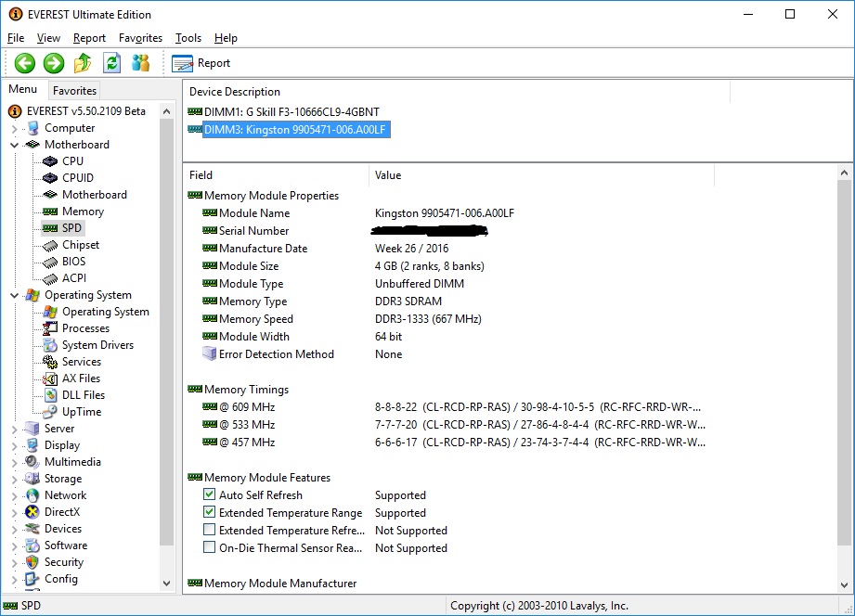The image size is (855, 616).
Task: Click the green Forward arrow toolbar icon
Action: pyautogui.click(x=54, y=63)
